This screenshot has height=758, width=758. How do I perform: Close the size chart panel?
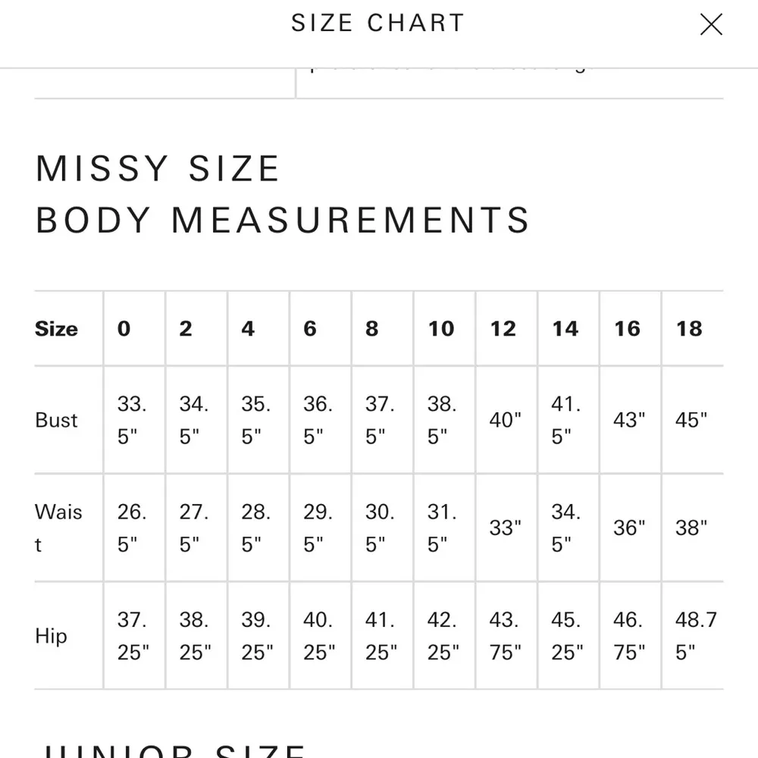pos(711,25)
